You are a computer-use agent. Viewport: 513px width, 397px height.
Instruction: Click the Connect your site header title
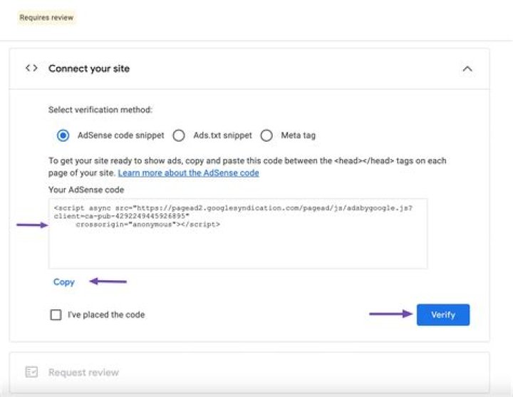coord(89,68)
